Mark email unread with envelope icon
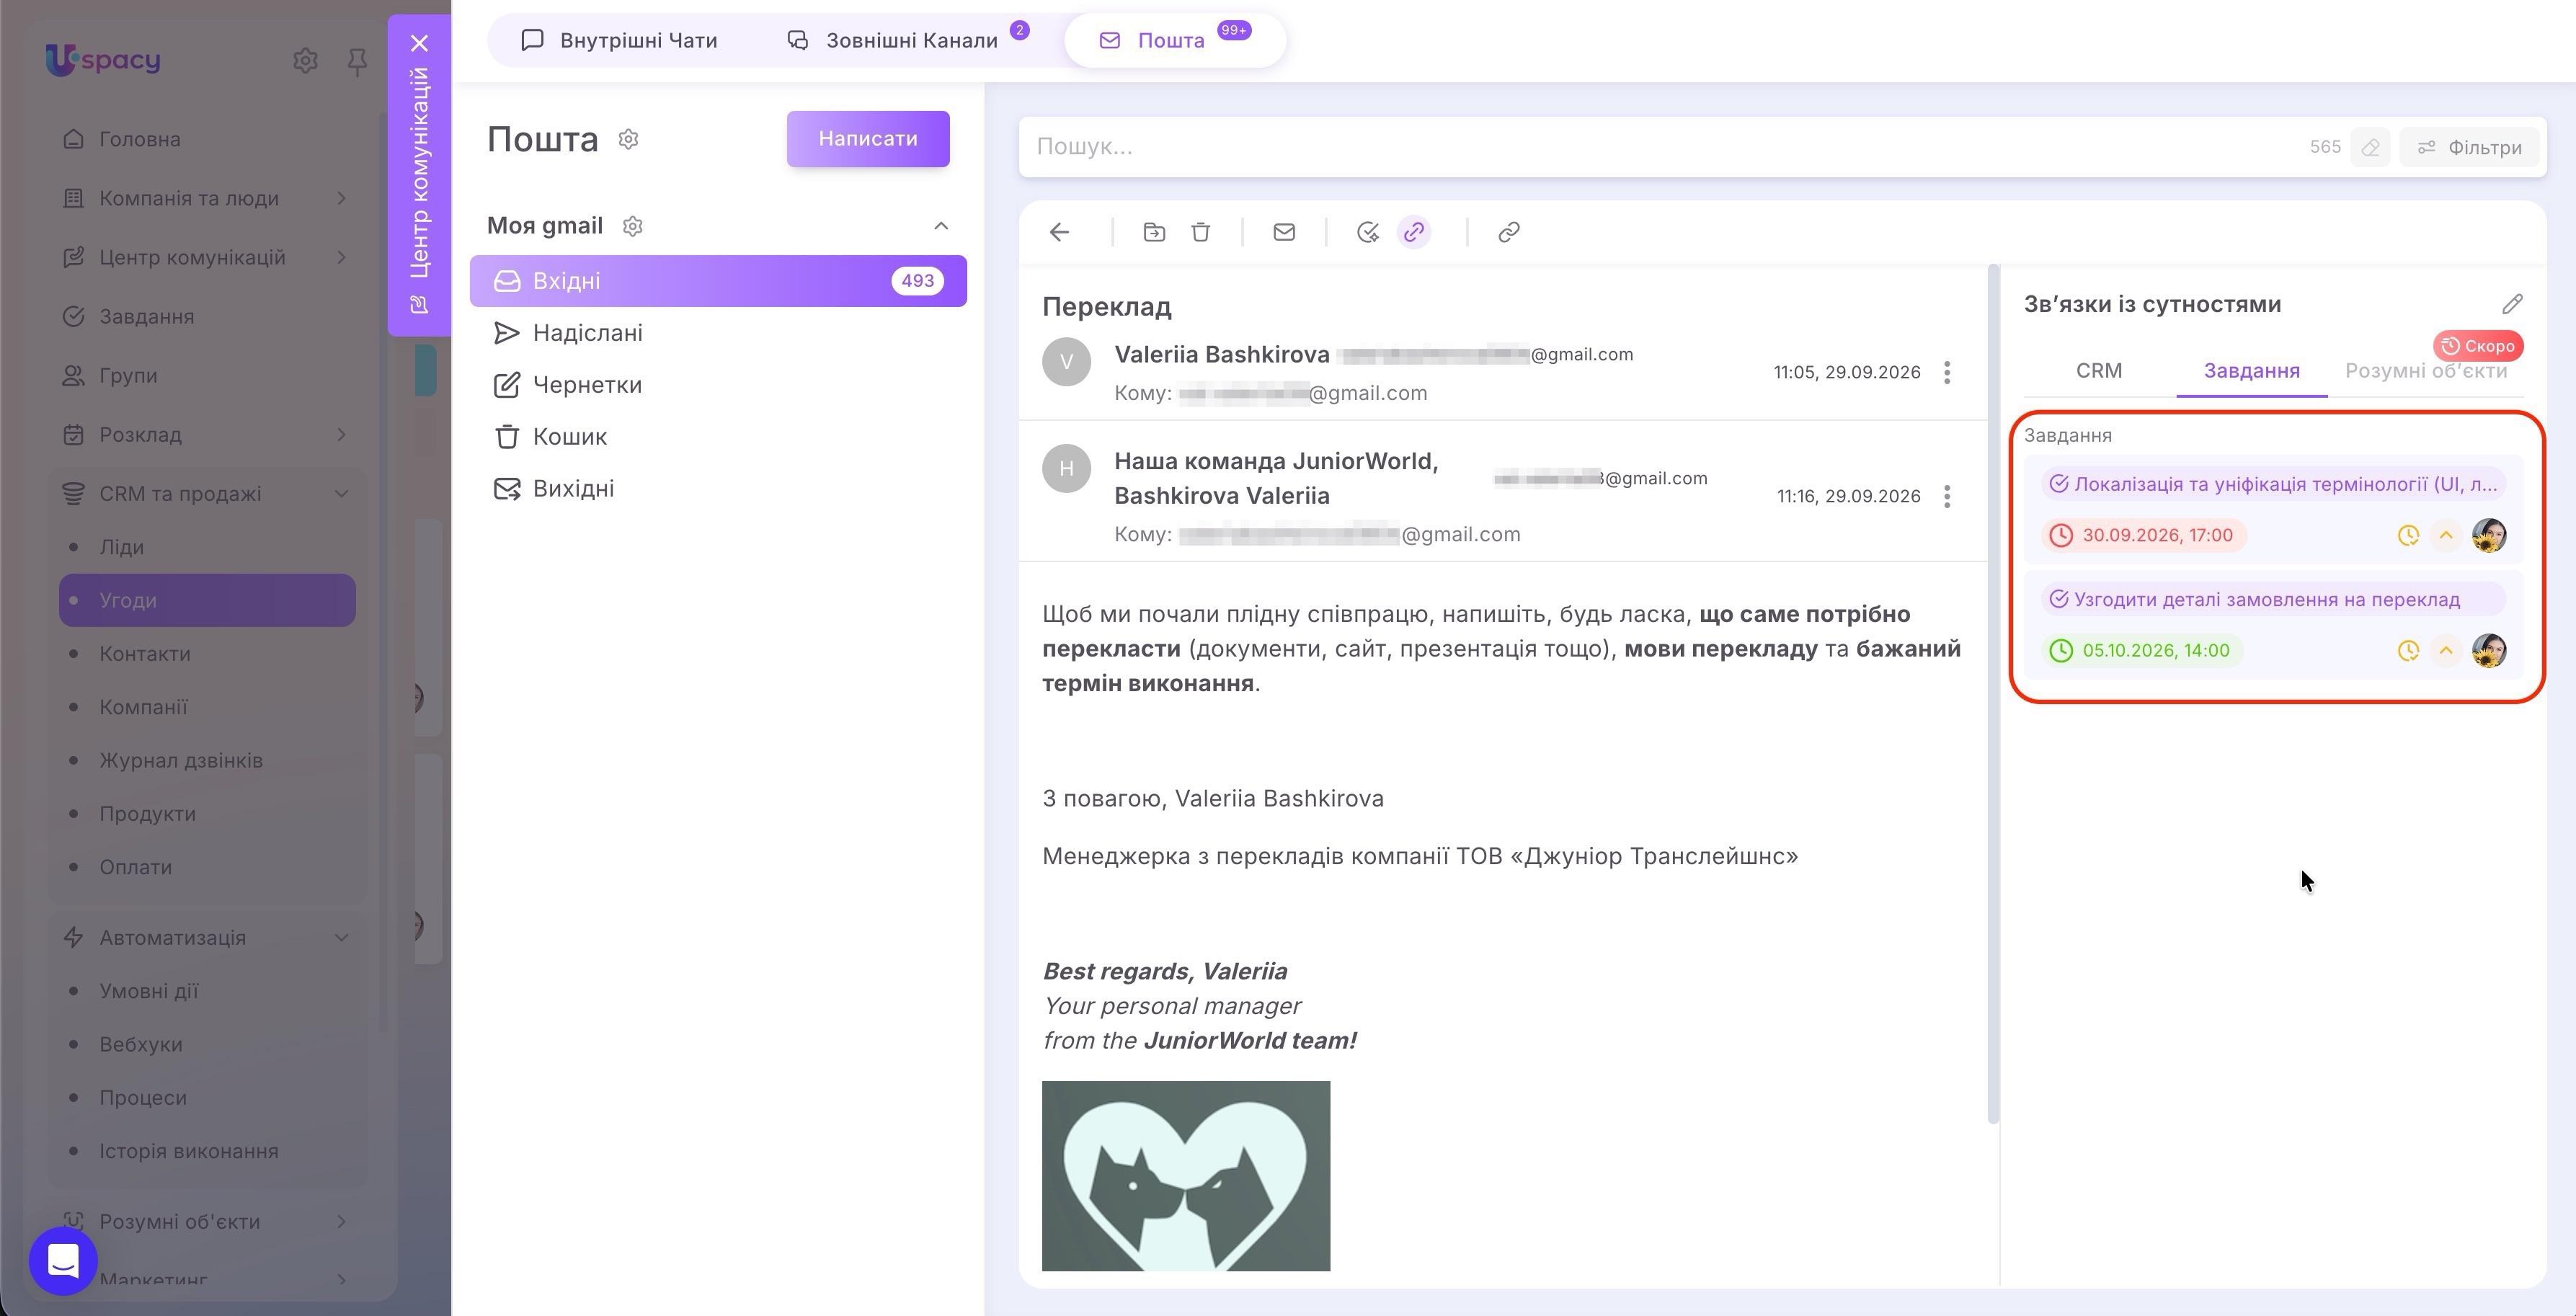The height and width of the screenshot is (1316, 2576). [x=1284, y=232]
